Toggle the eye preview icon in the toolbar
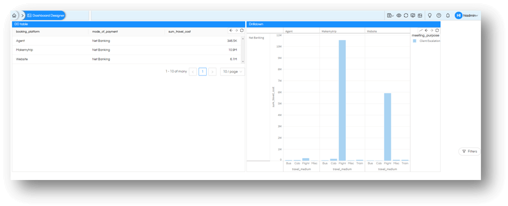The width and height of the screenshot is (508, 206). 399,15
